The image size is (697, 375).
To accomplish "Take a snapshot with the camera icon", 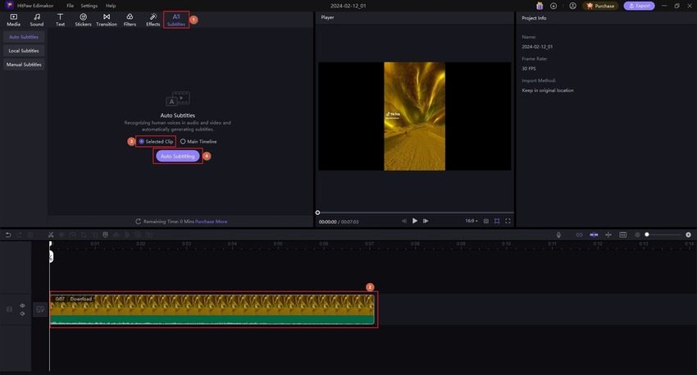I will point(486,221).
